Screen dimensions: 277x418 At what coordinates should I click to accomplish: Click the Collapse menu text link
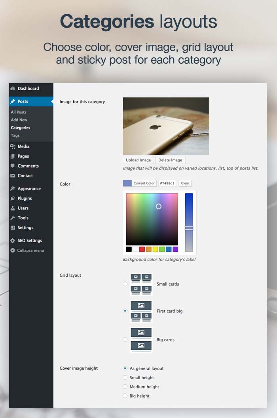point(30,250)
